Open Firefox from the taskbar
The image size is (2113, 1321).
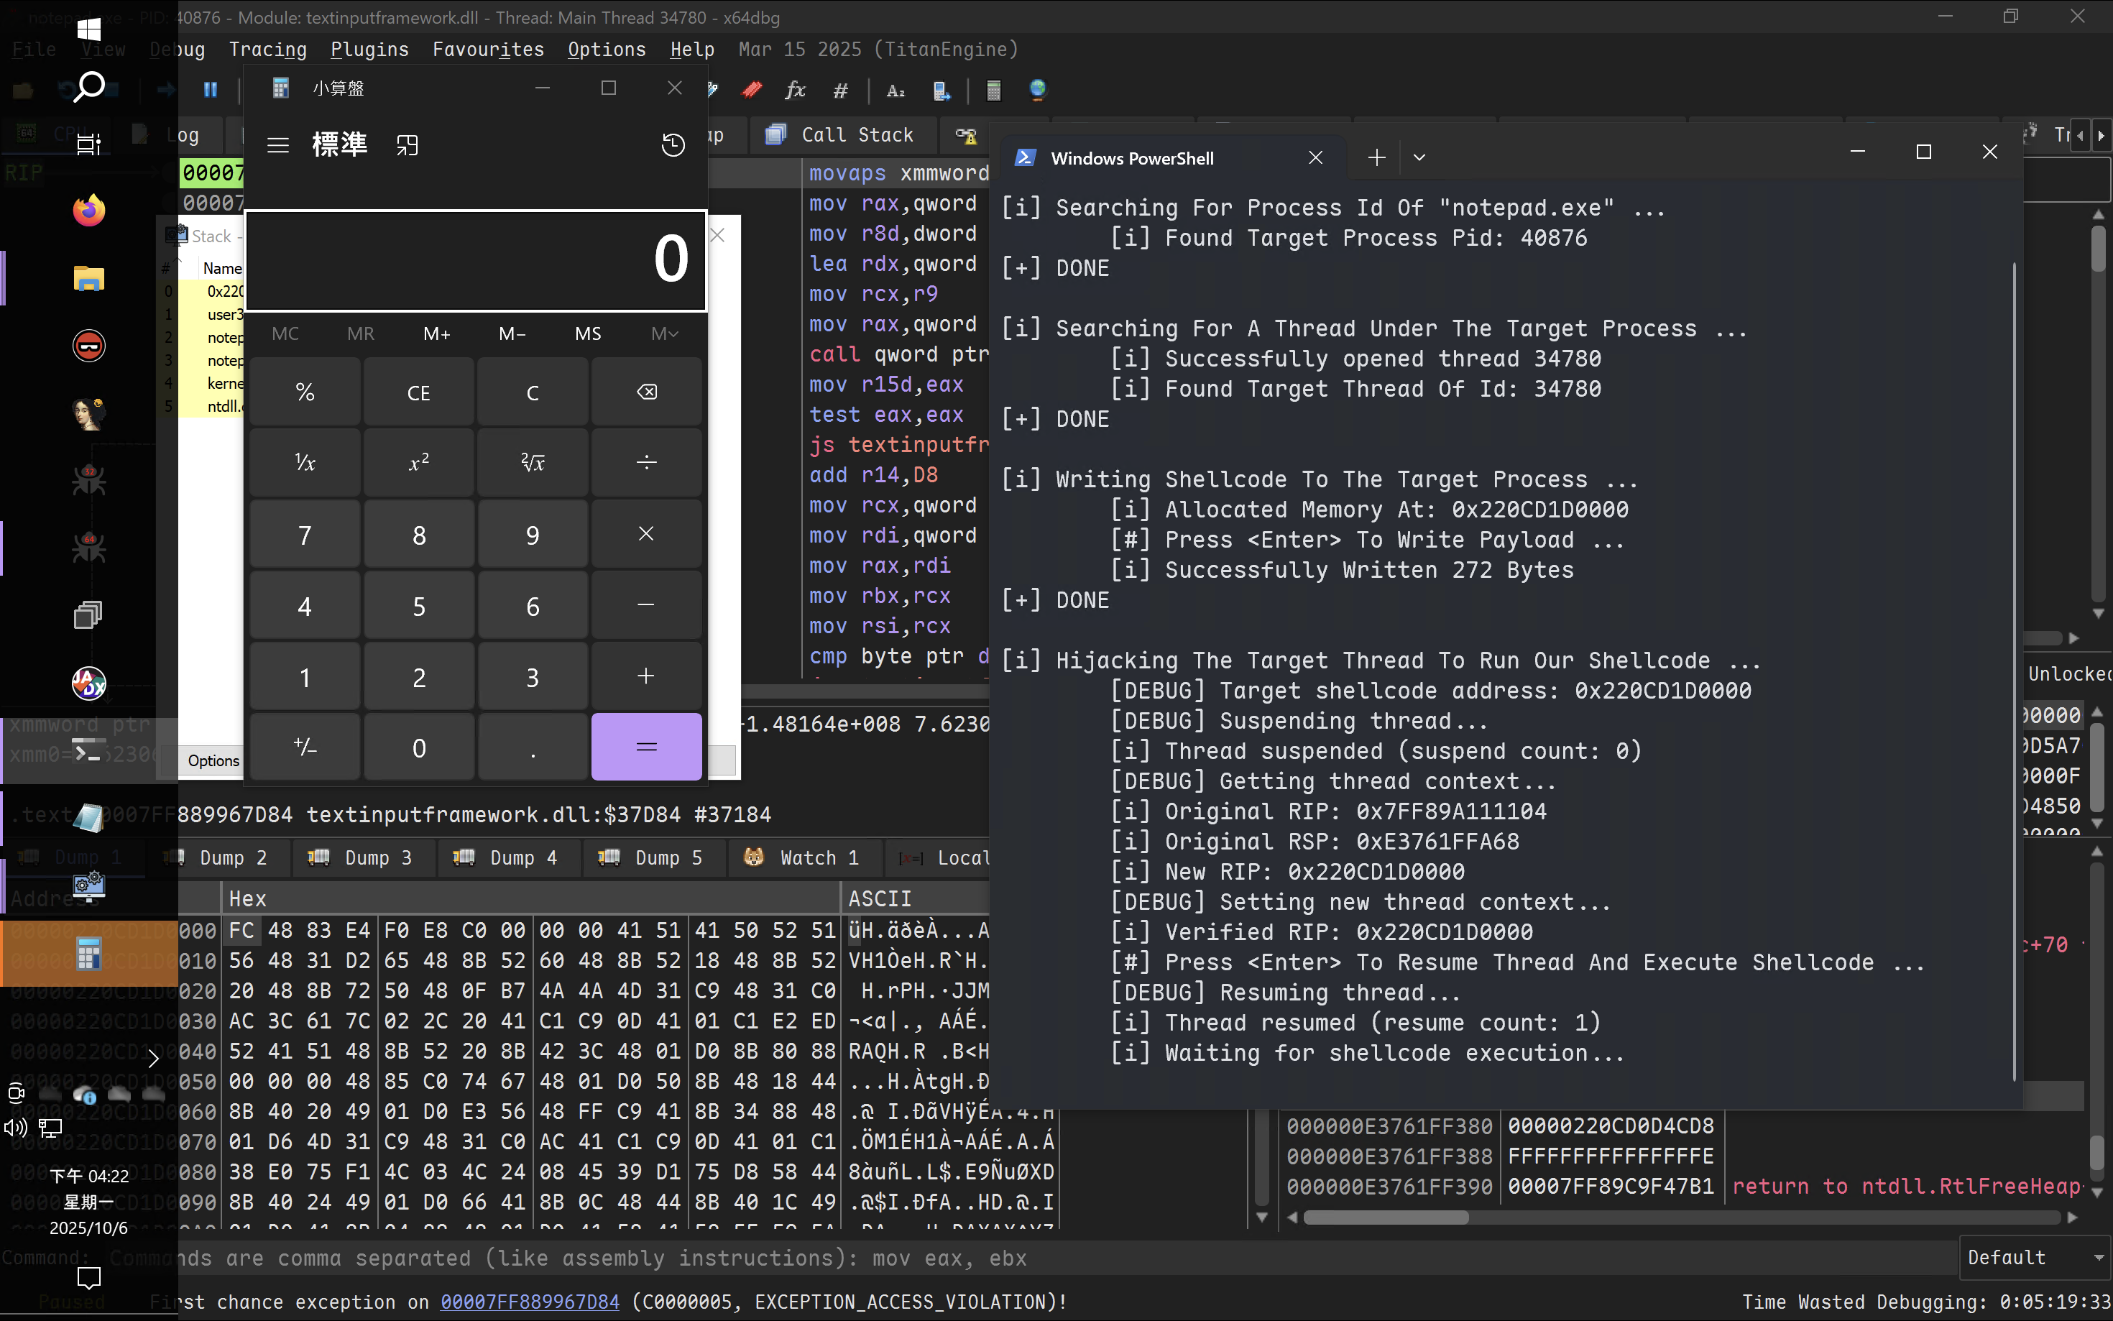88,211
